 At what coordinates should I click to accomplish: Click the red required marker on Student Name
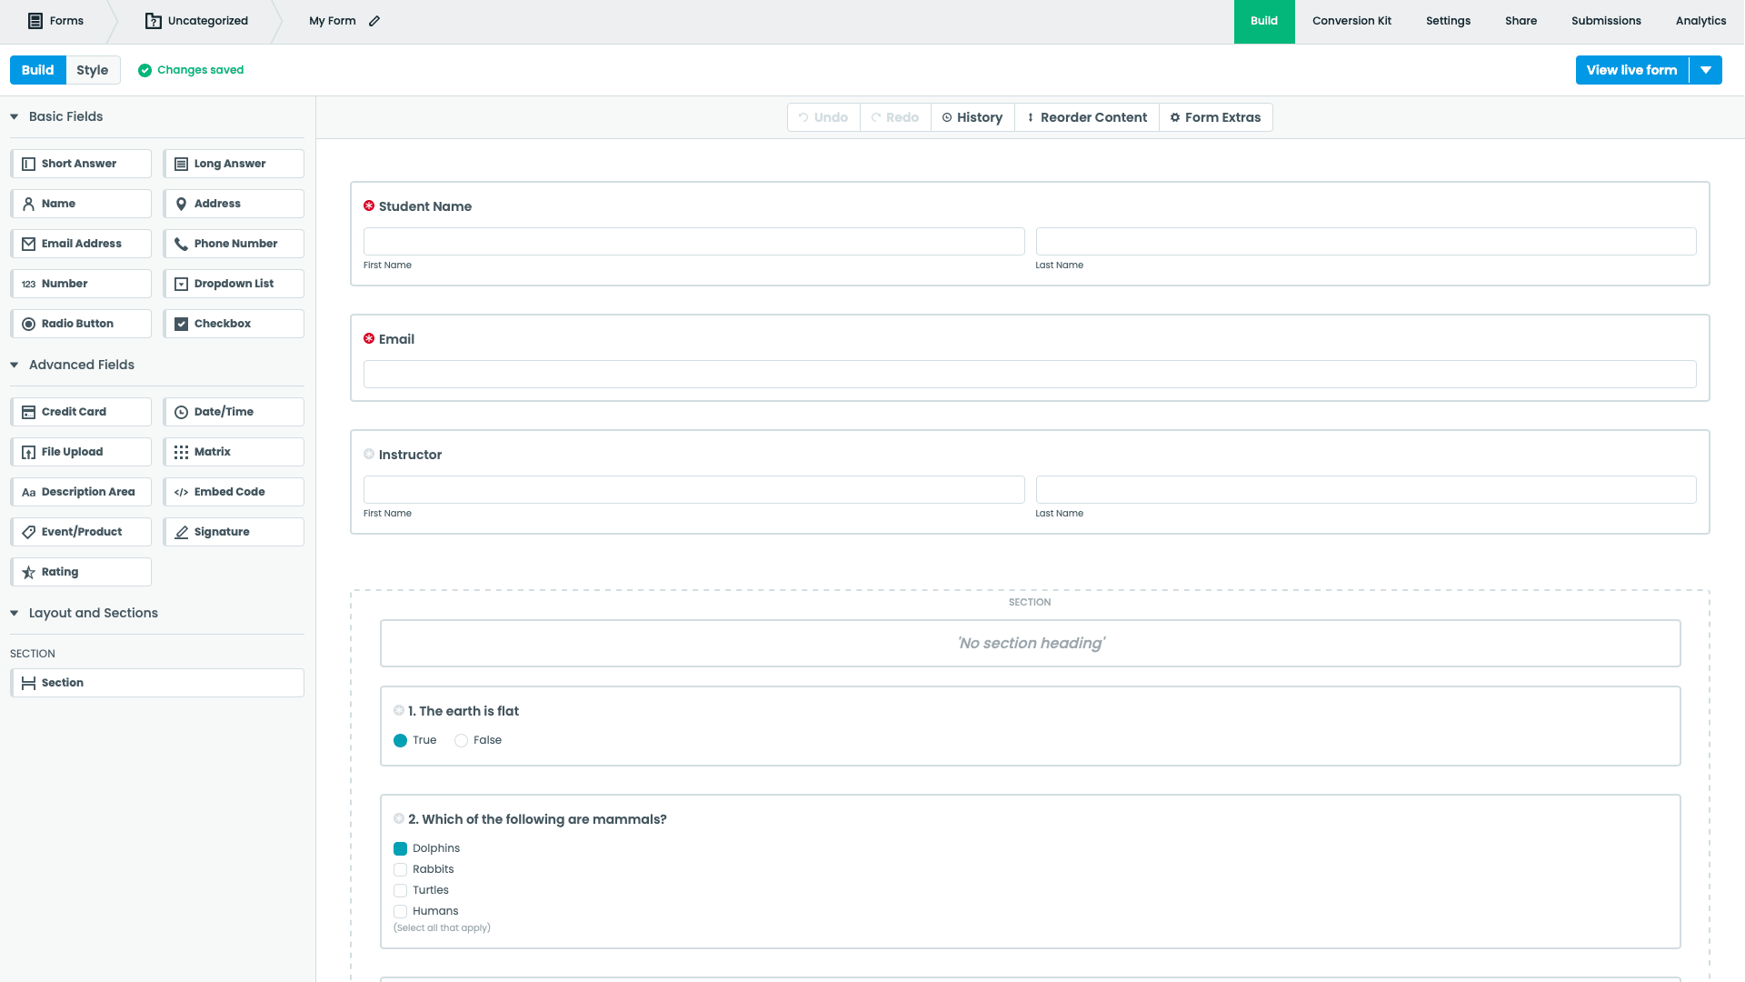pos(369,205)
